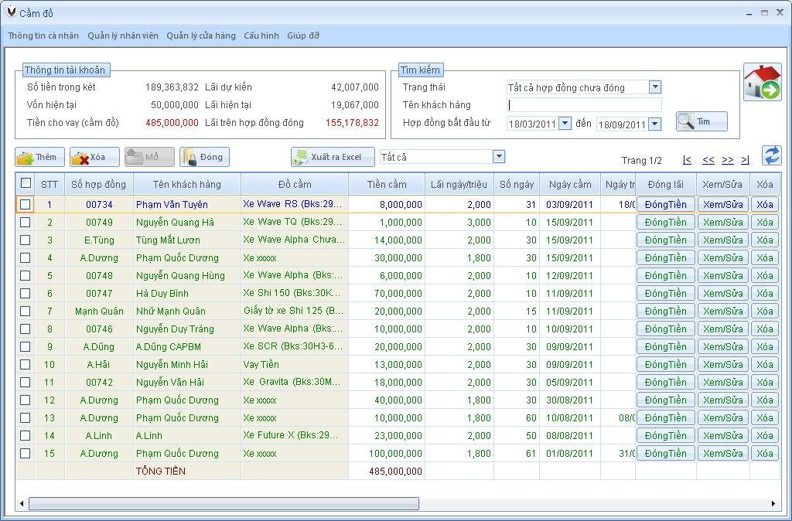Screen dimensions: 792x521
Task: Check the row for Tùng Mắt Lươn
Action: click(x=26, y=240)
